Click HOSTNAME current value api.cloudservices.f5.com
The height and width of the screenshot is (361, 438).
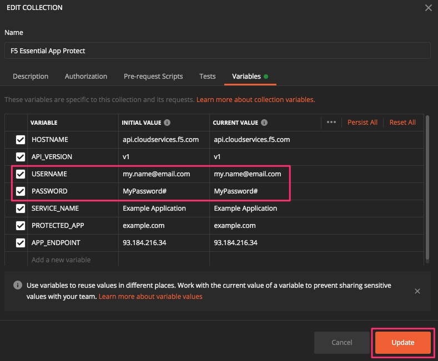pos(251,140)
